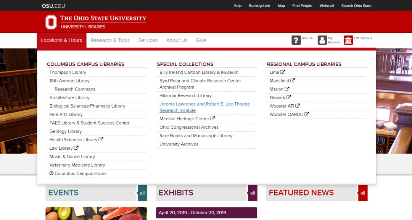Go to OSU.EDU home link
Screen dimensions: 412x220
[x=53, y=6]
